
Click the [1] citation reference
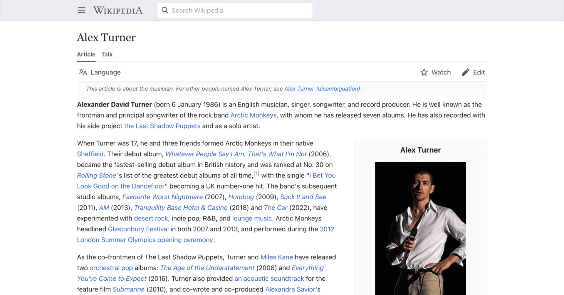[256, 174]
